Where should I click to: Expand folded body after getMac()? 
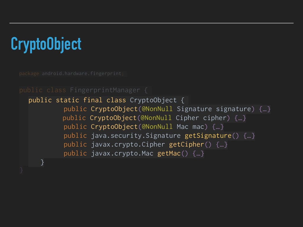198,153
